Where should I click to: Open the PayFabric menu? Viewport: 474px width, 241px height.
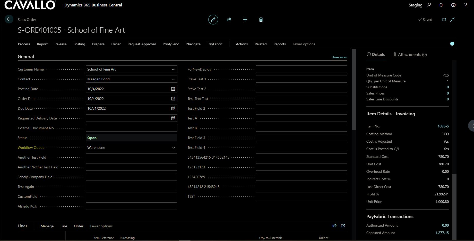click(x=215, y=44)
